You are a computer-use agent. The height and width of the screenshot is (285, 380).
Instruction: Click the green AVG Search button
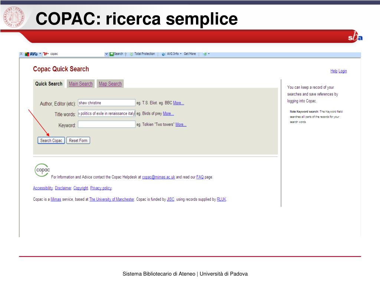116,54
